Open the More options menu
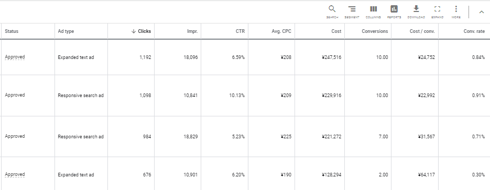Screen dimensions: 490x190 (456, 12)
